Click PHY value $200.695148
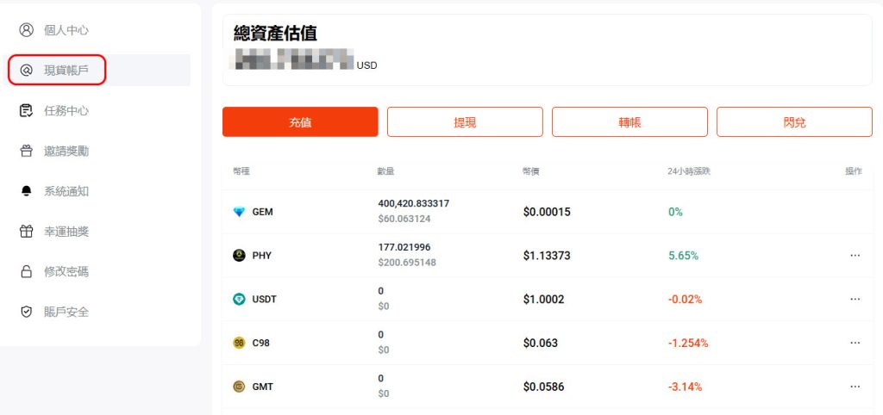883x415 pixels. (x=407, y=263)
